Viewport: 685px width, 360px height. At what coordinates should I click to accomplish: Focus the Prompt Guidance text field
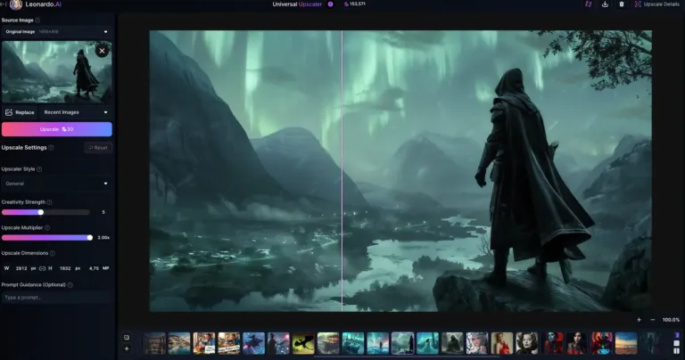coord(56,298)
